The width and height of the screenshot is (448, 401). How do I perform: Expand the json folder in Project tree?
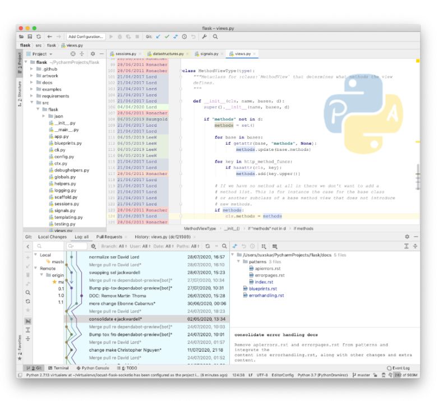(x=43, y=116)
